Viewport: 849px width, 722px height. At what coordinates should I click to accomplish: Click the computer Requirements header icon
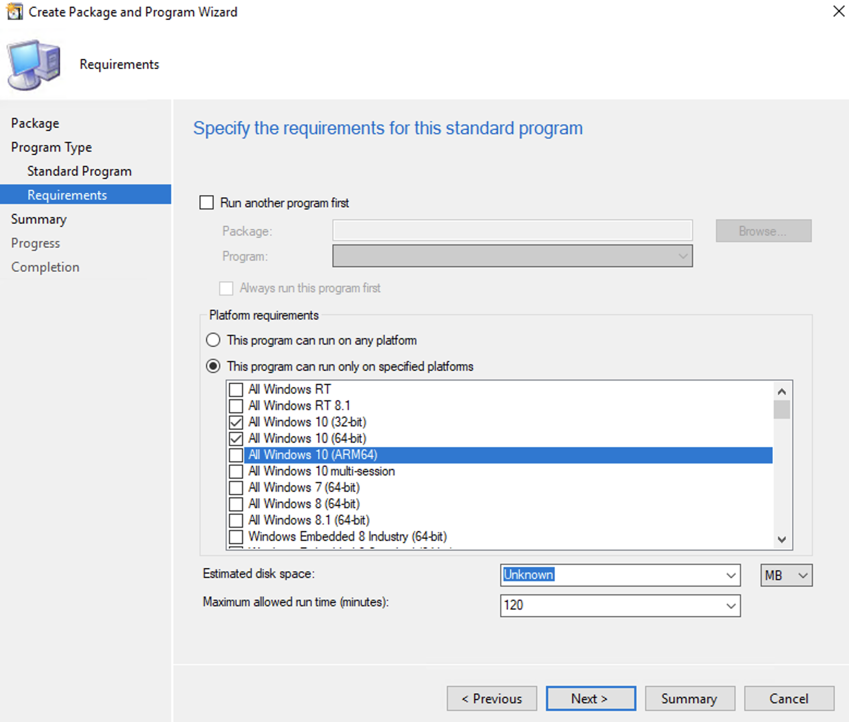[x=34, y=65]
